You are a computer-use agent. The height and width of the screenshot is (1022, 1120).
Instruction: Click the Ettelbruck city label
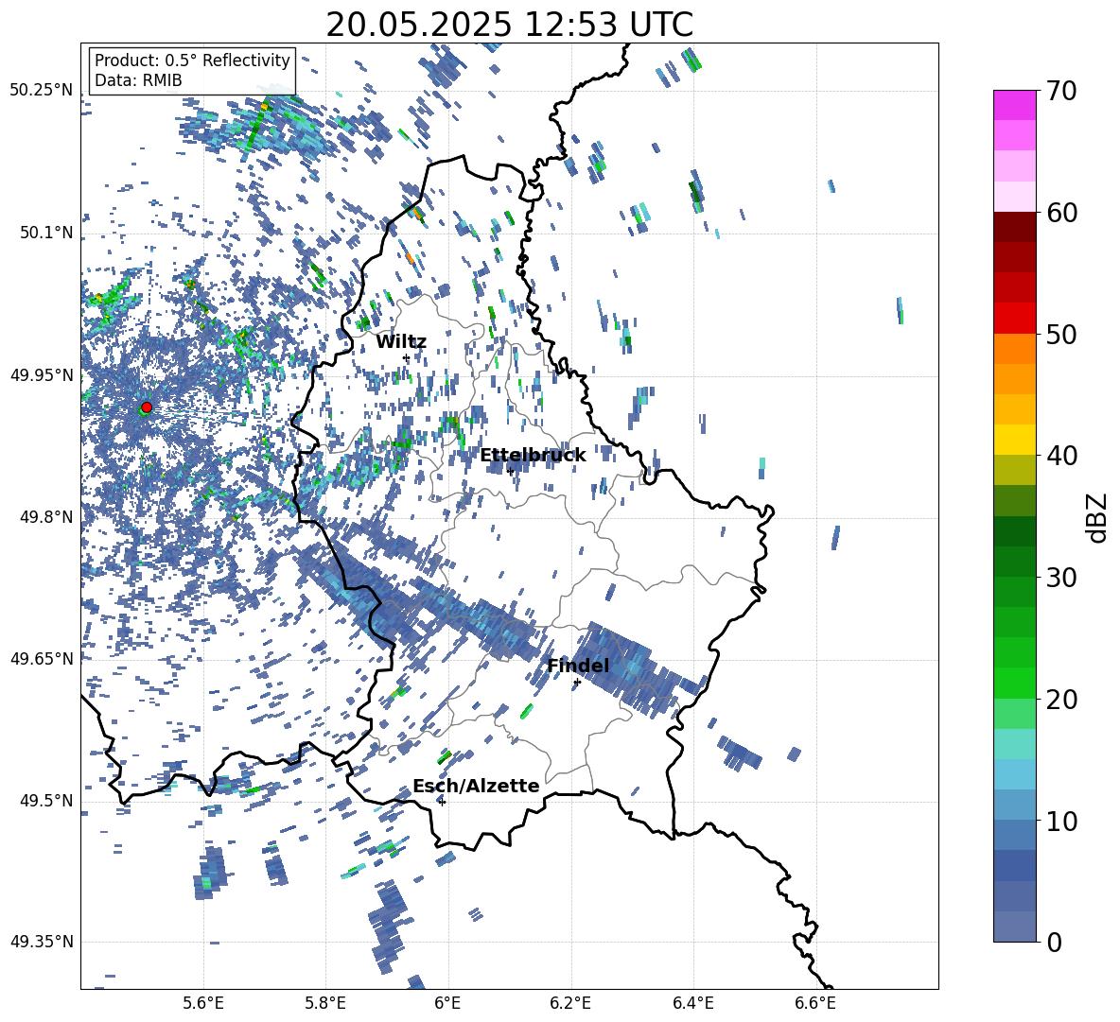[533, 456]
